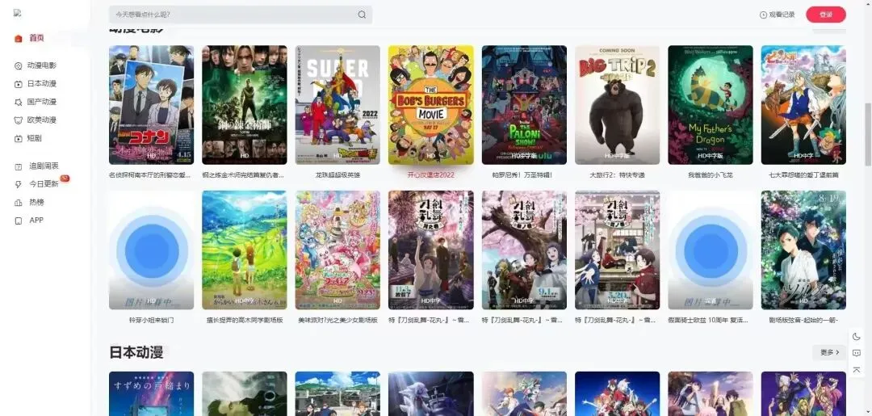Open the すずめの戸締まり poster under 日本动漫
Viewport: 872px width, 416px height.
[151, 393]
